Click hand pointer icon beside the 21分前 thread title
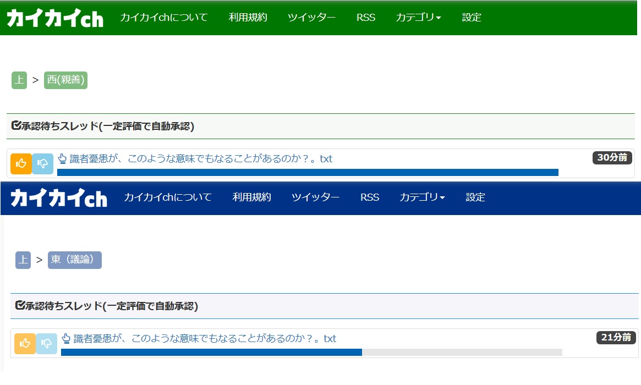Image resolution: width=641 pixels, height=385 pixels. [x=66, y=338]
